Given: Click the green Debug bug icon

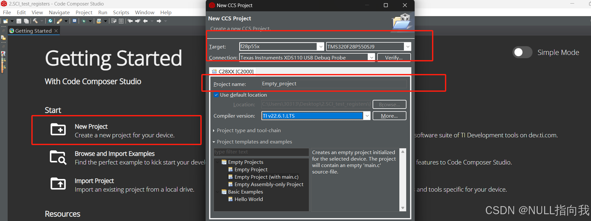Looking at the screenshot, I should [x=84, y=21].
